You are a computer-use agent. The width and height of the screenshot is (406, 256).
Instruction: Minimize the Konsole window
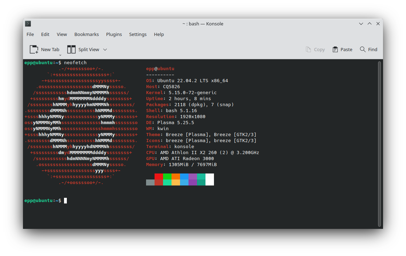(361, 24)
